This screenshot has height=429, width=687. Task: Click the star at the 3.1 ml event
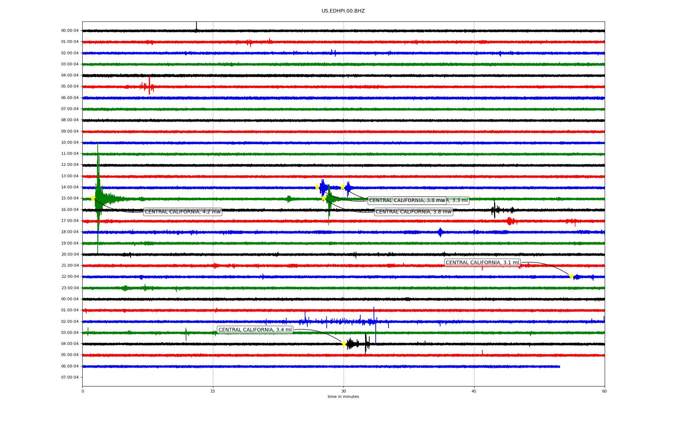(571, 276)
